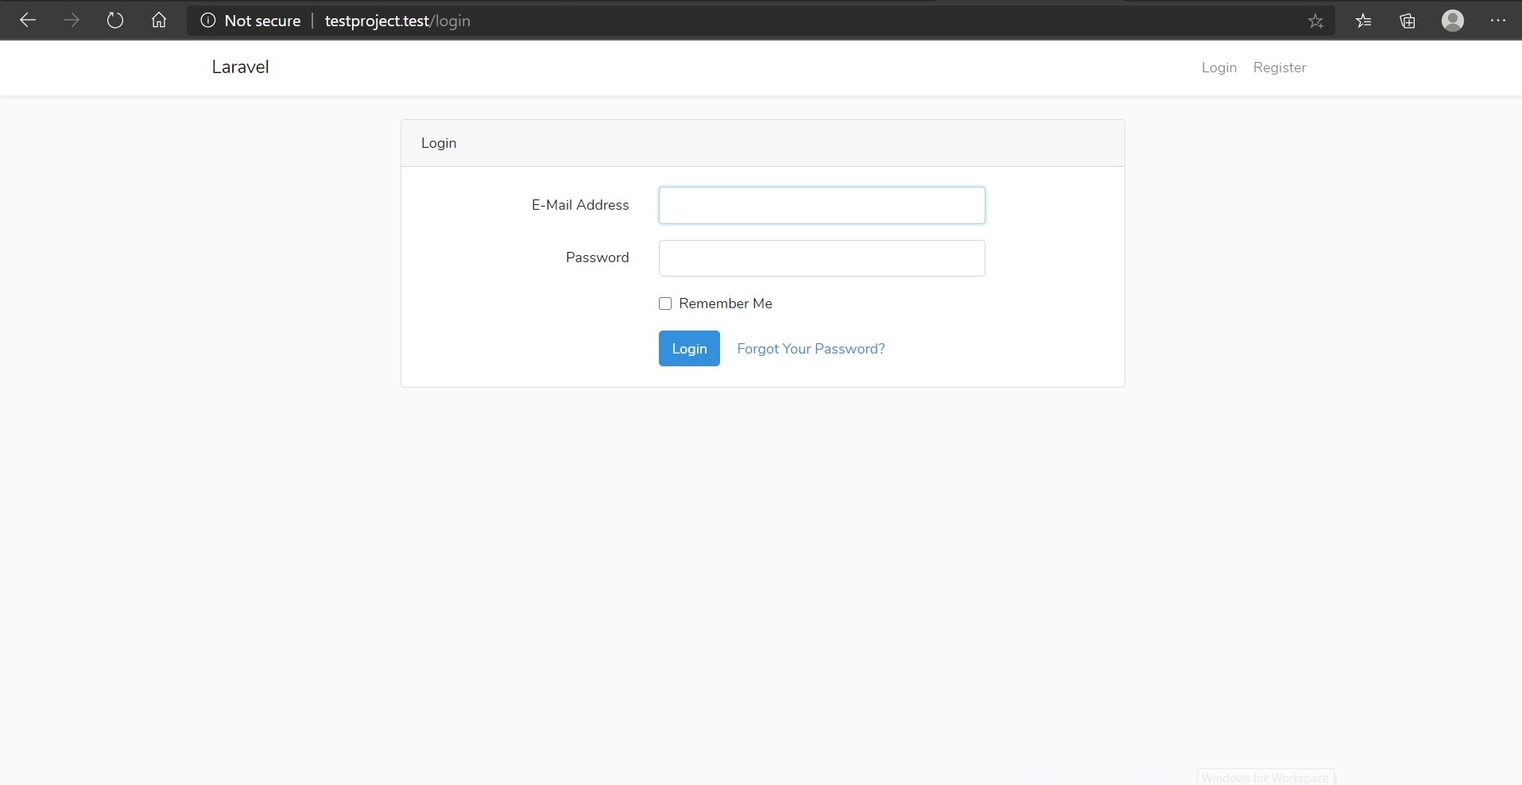The image size is (1522, 785).
Task: Go back with the browser back arrow
Action: [28, 21]
